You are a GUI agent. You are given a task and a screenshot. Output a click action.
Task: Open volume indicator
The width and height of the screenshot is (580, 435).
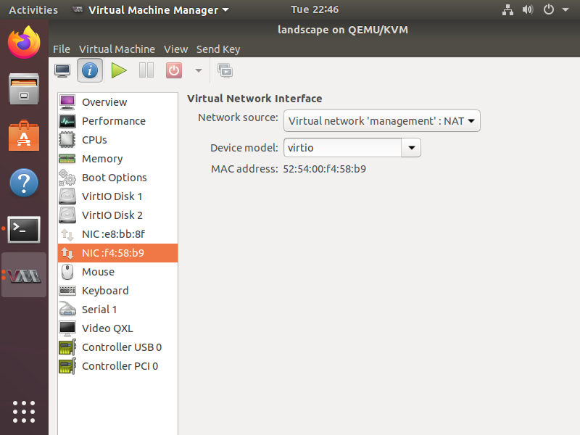pyautogui.click(x=528, y=9)
